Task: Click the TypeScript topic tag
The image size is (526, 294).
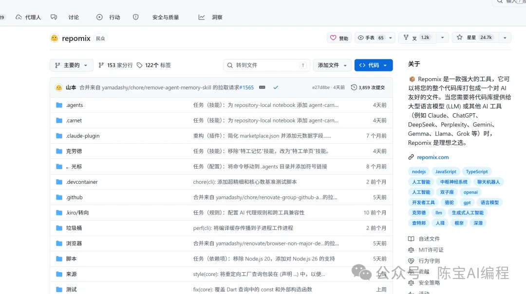Action: click(x=477, y=172)
